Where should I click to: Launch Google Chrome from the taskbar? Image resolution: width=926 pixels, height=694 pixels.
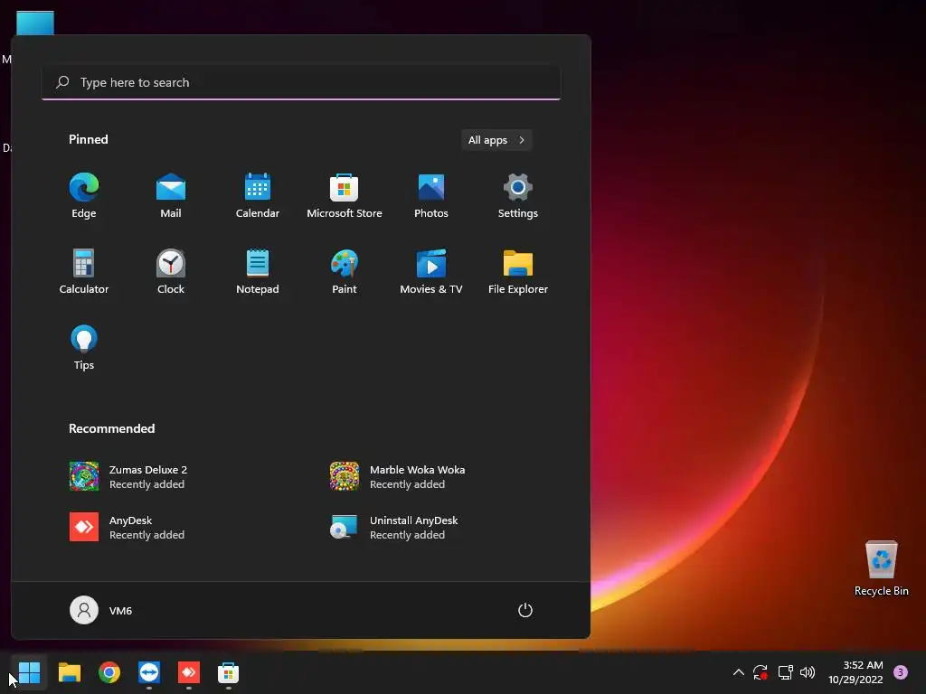(109, 672)
